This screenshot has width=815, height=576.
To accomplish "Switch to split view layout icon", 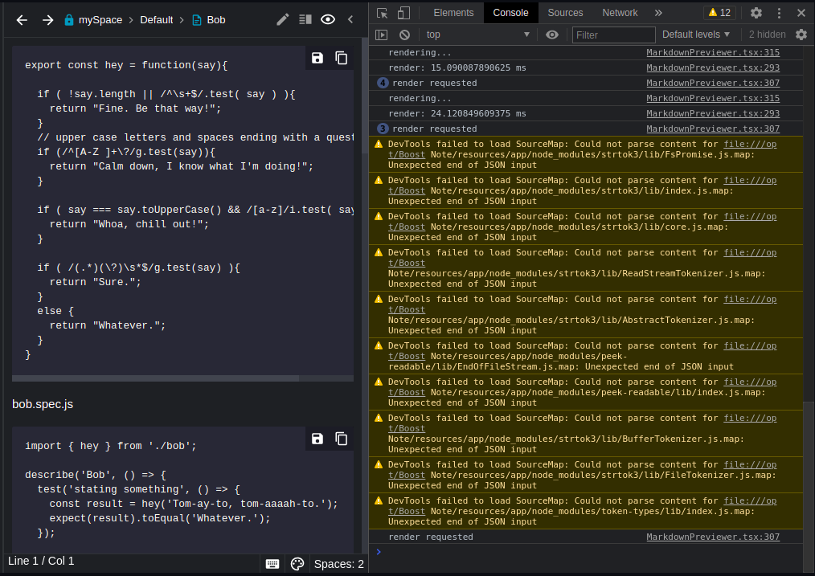I will point(305,20).
